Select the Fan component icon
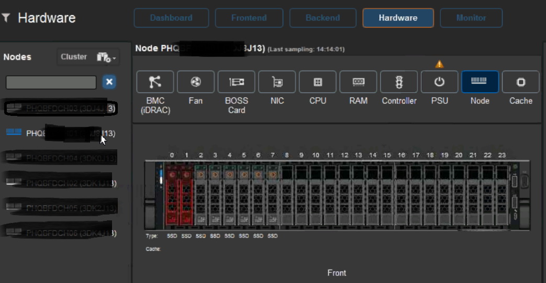Image resolution: width=546 pixels, height=283 pixels. [x=196, y=82]
